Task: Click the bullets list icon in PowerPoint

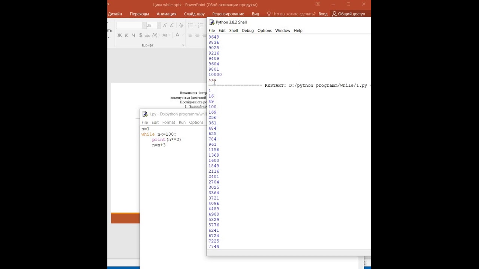Action: [x=191, y=25]
